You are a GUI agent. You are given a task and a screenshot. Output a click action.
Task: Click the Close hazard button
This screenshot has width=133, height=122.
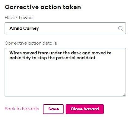tap(85, 109)
